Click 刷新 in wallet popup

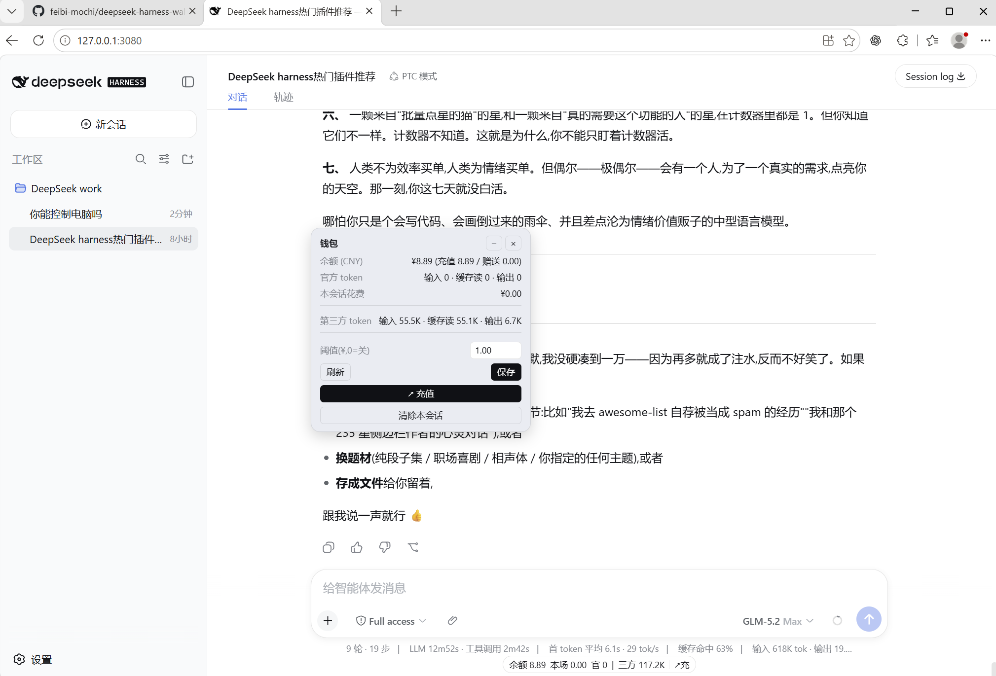tap(335, 372)
